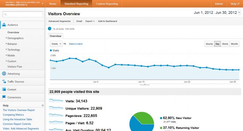Click the blue segment circle icon
Image resolution: width=243 pixels, height=131 pixels.
[50, 29]
